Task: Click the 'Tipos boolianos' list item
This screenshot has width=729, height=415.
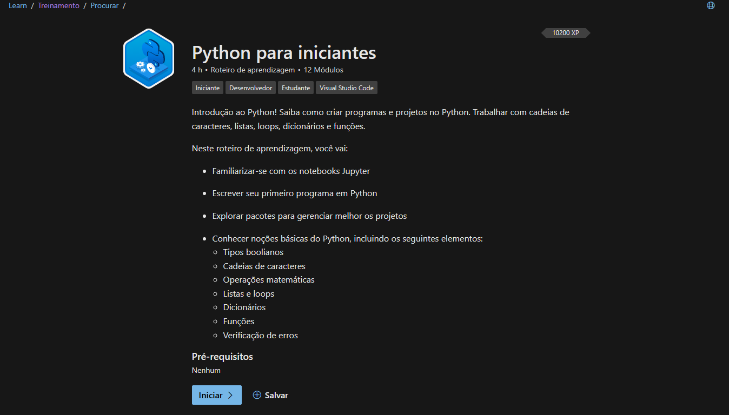Action: pos(253,252)
